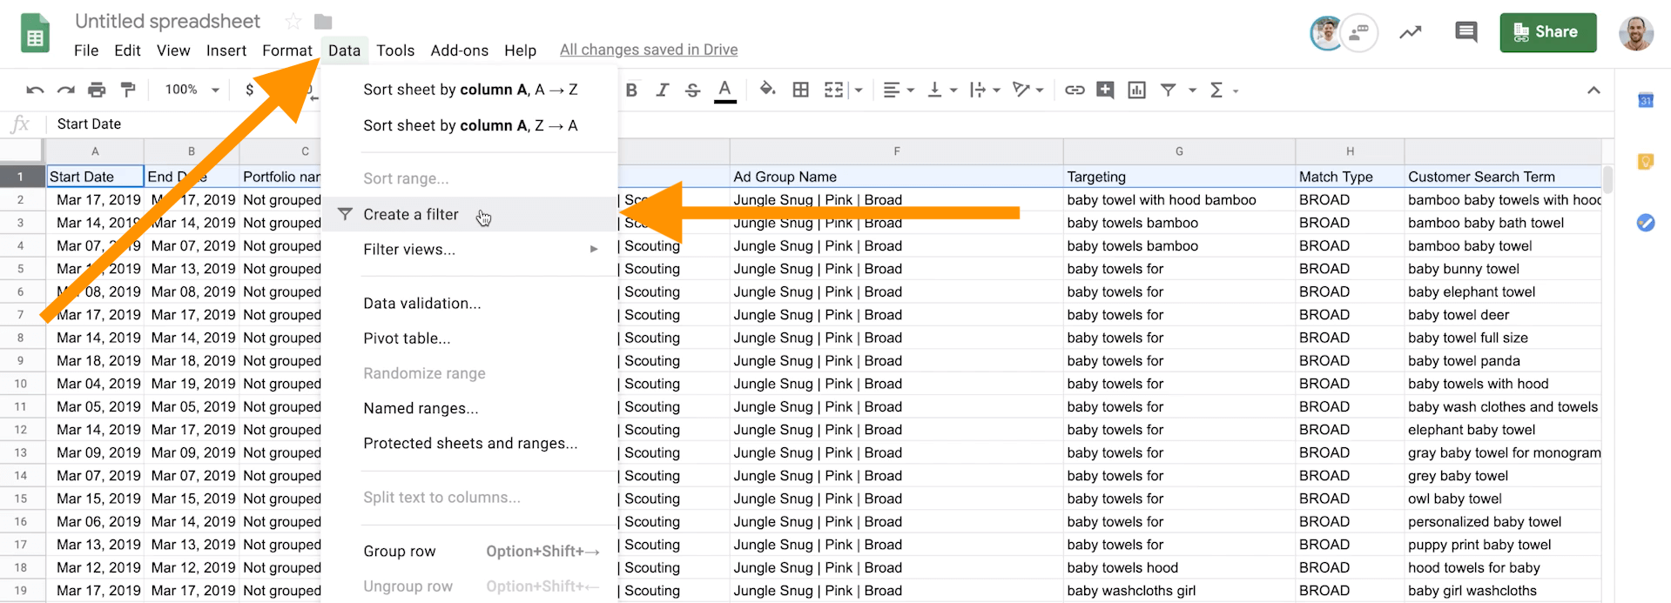The height and width of the screenshot is (603, 1671).
Task: Open the text color picker
Action: click(x=724, y=90)
